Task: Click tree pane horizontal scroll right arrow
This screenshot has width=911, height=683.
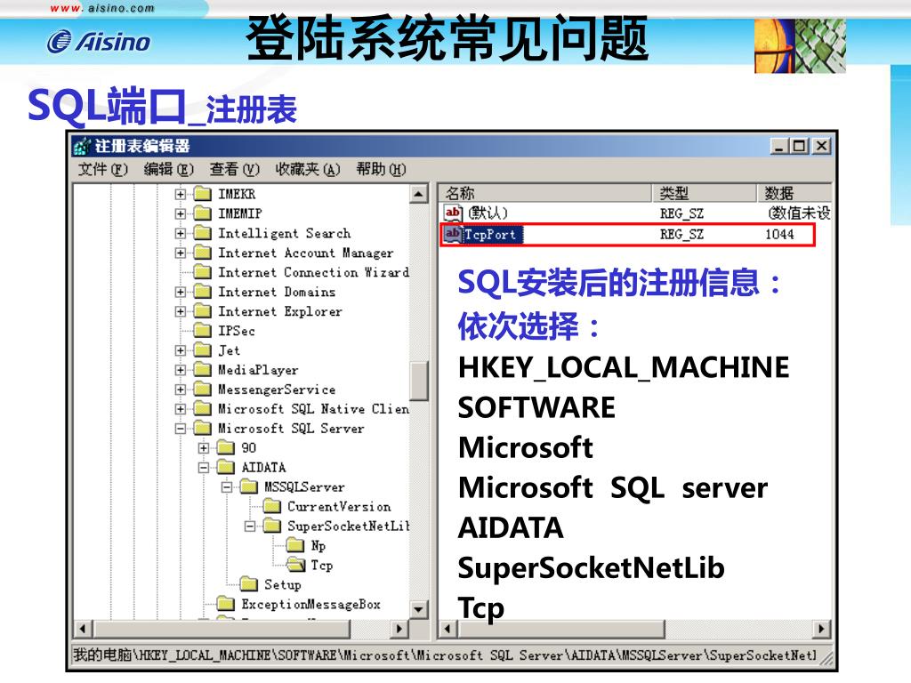Action: (399, 629)
